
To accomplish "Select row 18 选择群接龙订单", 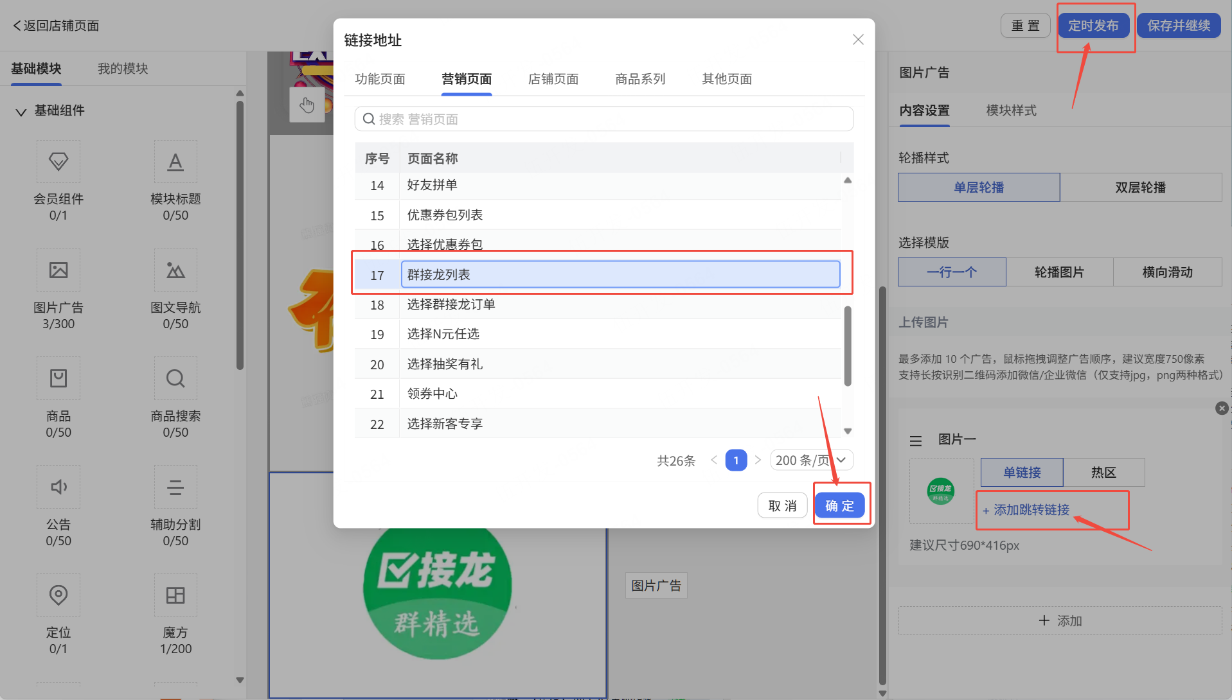I will click(598, 304).
